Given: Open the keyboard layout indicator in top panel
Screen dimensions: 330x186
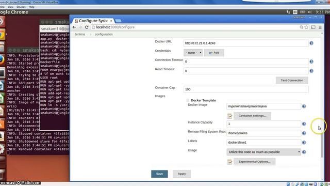Looking at the screenshot, I should point(295,12).
